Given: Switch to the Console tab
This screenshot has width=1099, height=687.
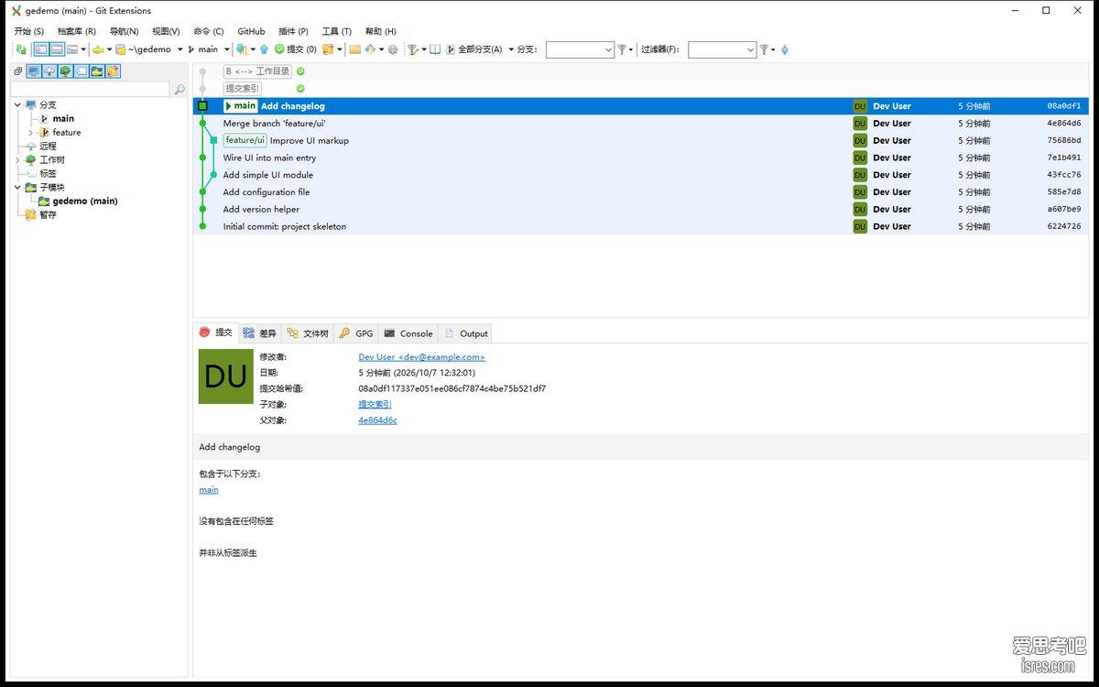Looking at the screenshot, I should pos(408,333).
